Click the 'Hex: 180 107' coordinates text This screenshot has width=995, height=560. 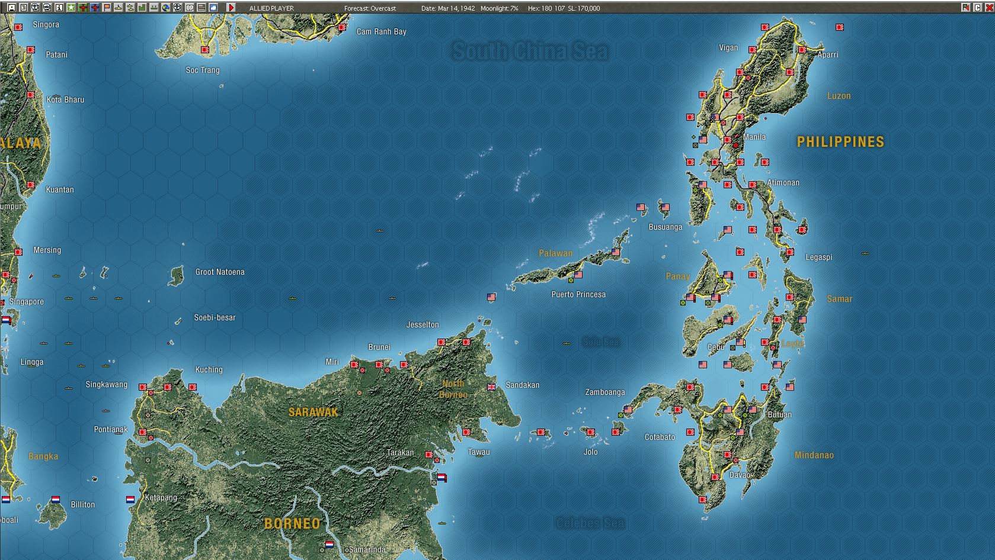546,8
